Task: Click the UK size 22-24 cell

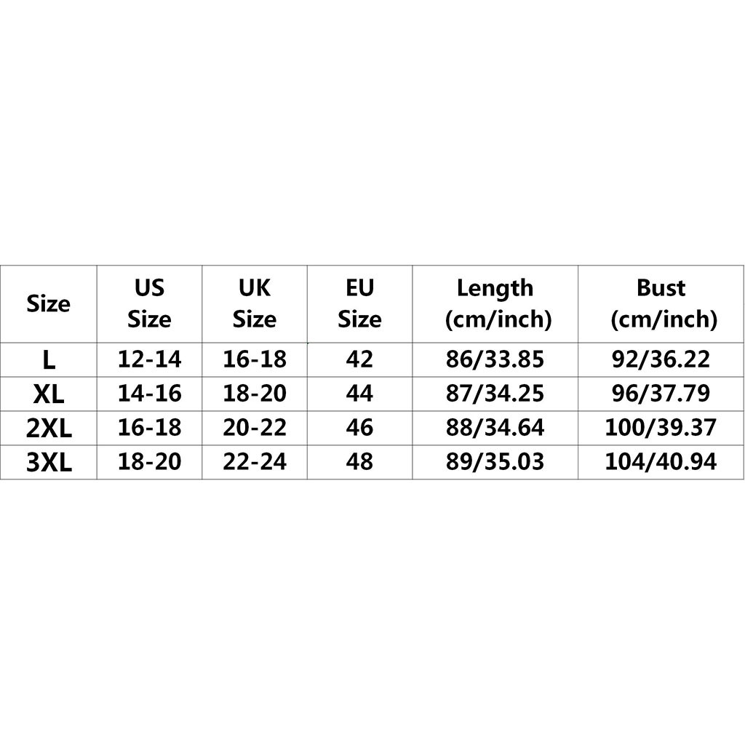Action: (254, 461)
